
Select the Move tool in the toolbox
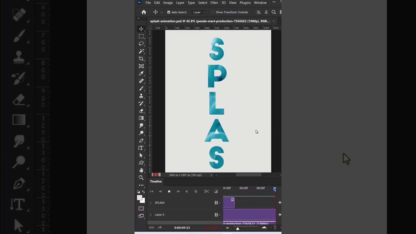coord(141,29)
